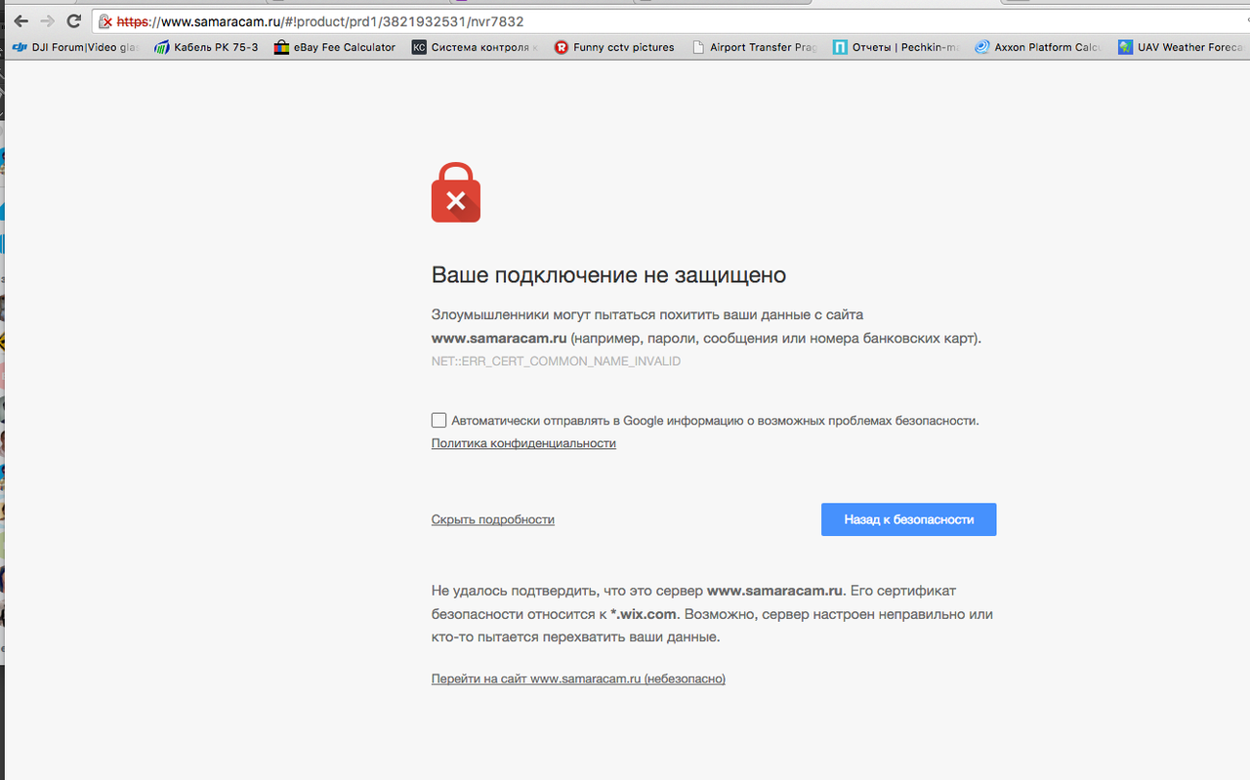1250x780 pixels.
Task: Open the Система контроля bookmark
Action: tap(476, 47)
